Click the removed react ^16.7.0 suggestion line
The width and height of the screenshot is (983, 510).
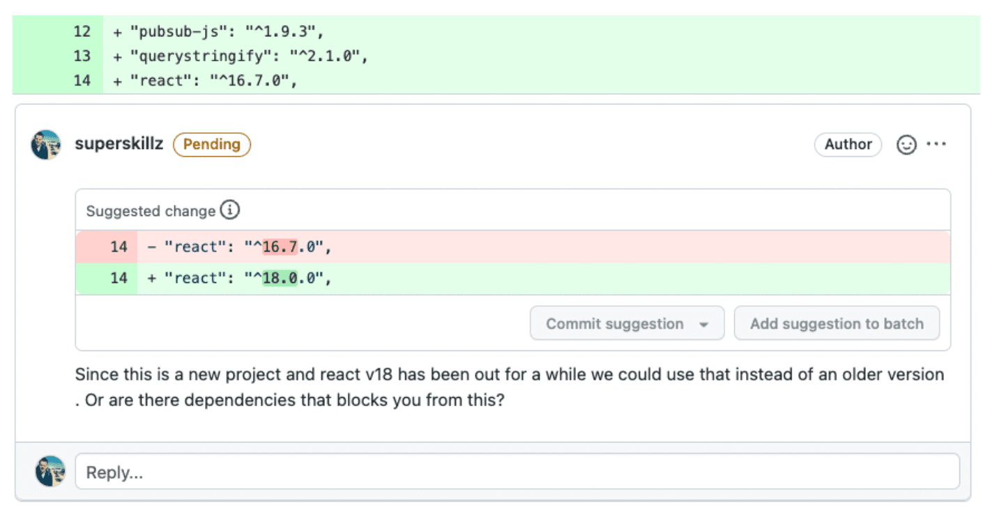(512, 247)
